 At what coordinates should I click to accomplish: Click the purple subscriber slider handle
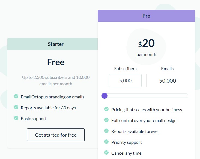point(105,96)
